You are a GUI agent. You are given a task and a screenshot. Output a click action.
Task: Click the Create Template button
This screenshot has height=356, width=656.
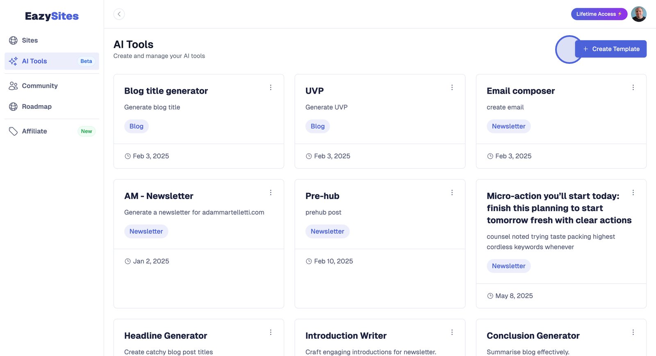click(610, 49)
